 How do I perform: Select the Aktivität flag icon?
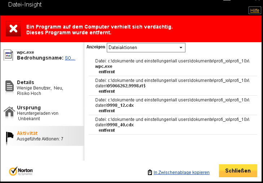10,137
